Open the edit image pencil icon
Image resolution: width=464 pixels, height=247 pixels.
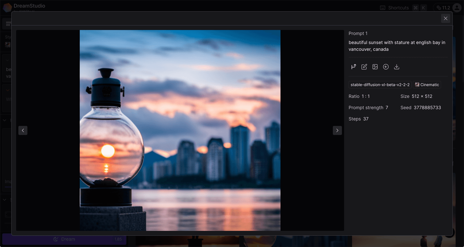(x=364, y=67)
